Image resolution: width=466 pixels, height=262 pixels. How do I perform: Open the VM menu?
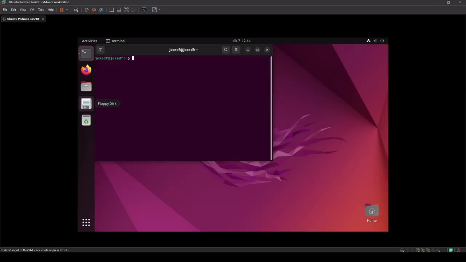[x=32, y=10]
